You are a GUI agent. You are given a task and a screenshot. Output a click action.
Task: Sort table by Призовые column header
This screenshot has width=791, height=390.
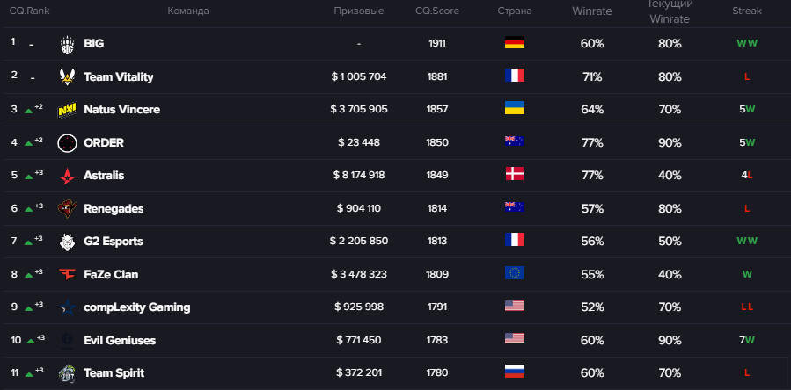359,11
